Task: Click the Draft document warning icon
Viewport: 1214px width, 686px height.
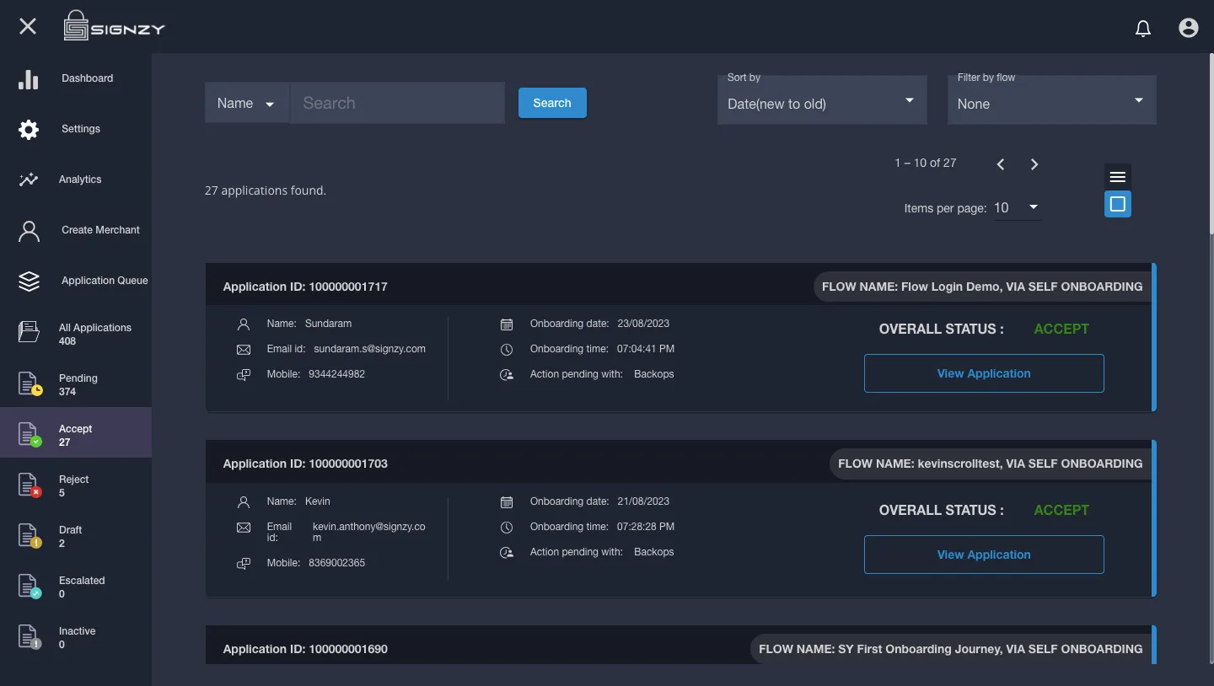Action: tap(30, 535)
